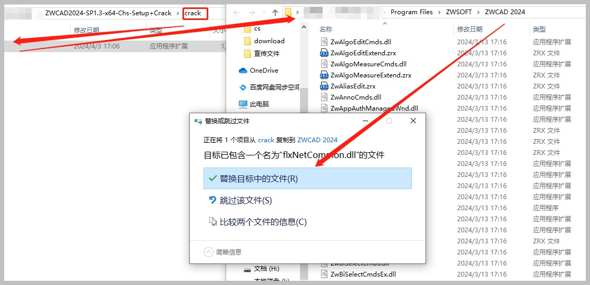The image size is (590, 285).
Task: Sort by 名称 column header
Action: coord(326,29)
